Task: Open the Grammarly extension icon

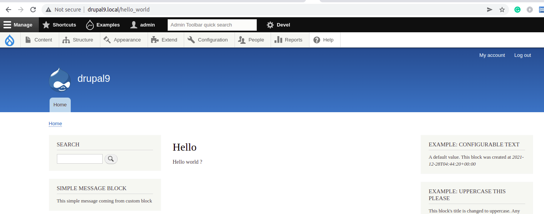Action: coord(517,10)
